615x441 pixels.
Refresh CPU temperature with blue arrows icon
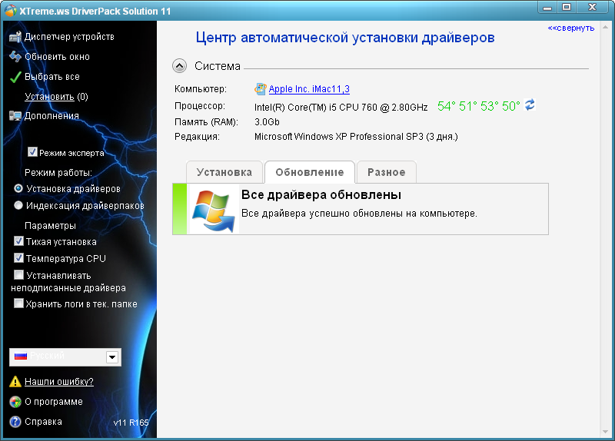pos(530,104)
